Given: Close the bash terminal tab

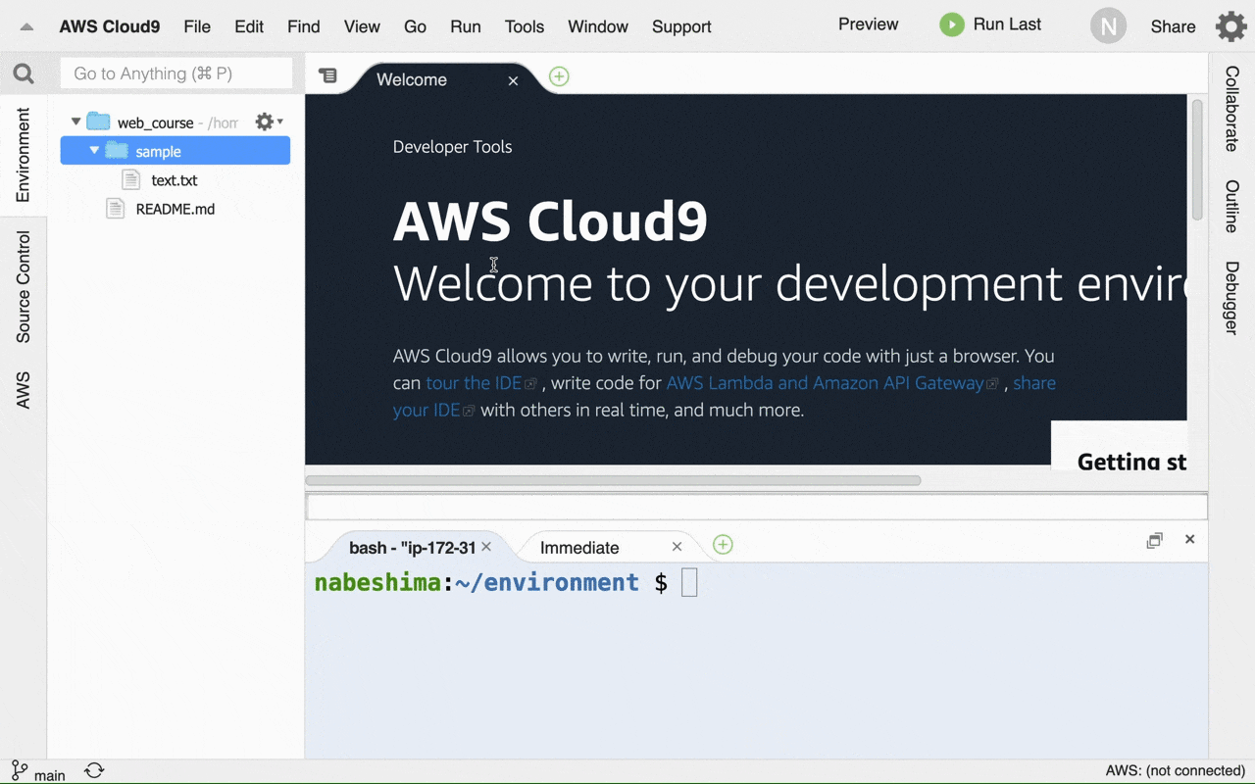Looking at the screenshot, I should coord(486,547).
